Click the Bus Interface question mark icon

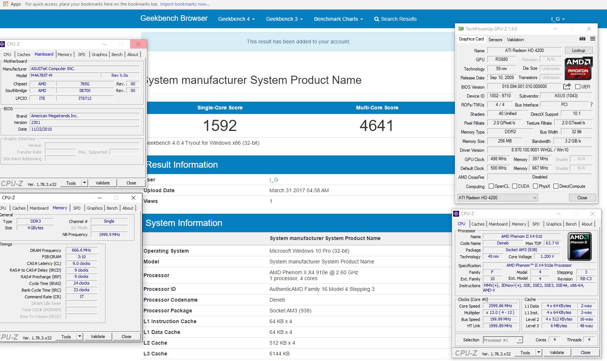click(x=591, y=105)
